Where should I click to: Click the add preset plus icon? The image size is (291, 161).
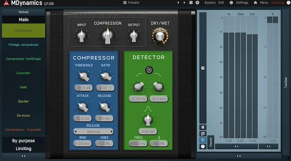point(197,2)
